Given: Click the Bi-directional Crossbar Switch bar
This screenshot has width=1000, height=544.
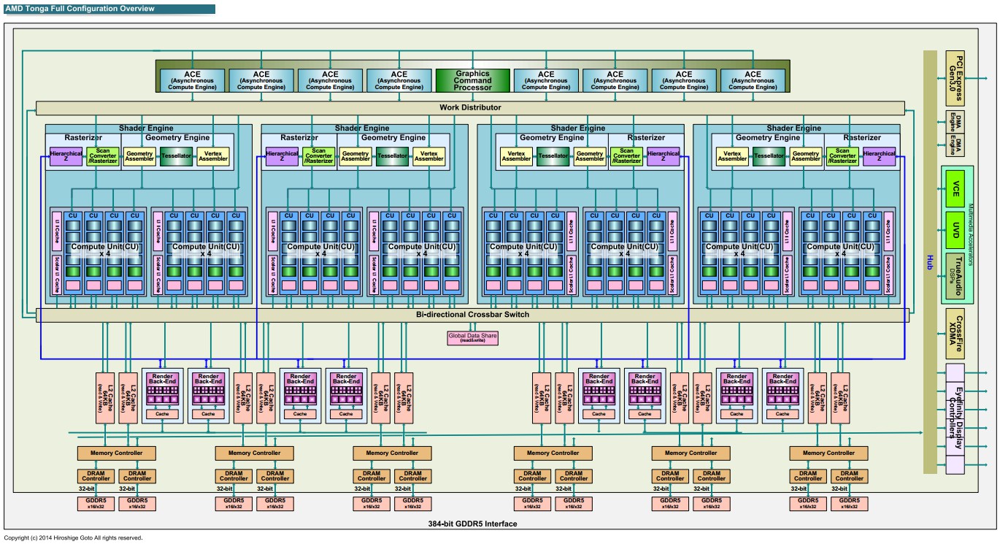Looking at the screenshot, I should (x=472, y=315).
